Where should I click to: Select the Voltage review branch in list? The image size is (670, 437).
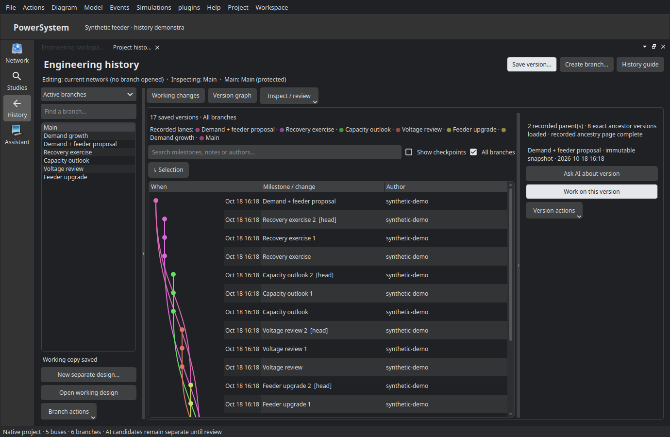88,169
